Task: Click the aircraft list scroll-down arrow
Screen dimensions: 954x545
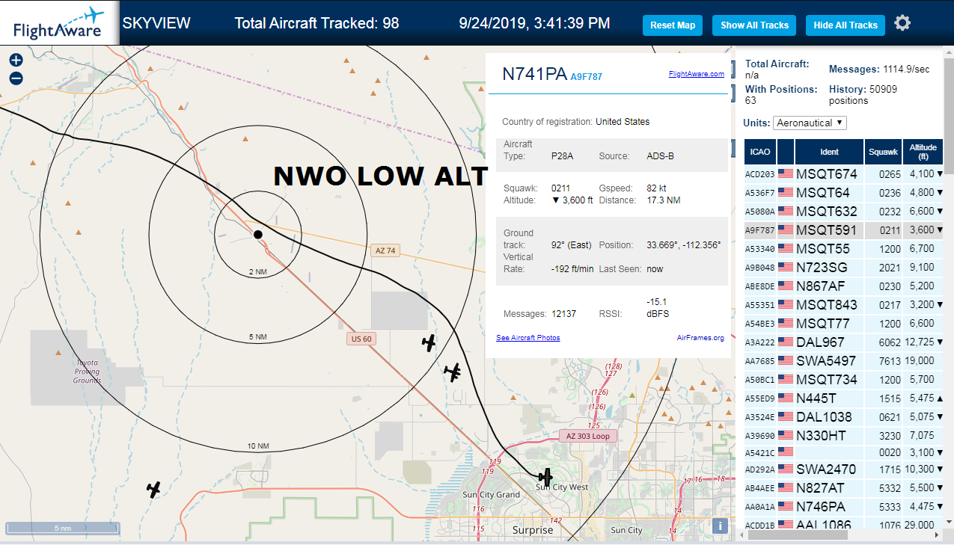Action: (x=949, y=523)
